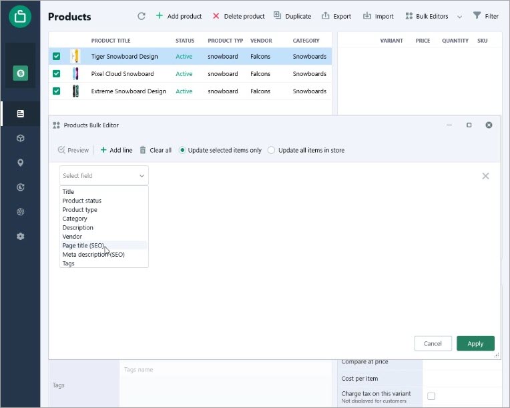The width and height of the screenshot is (510, 408).
Task: Open the Select field dropdown
Action: (103, 176)
